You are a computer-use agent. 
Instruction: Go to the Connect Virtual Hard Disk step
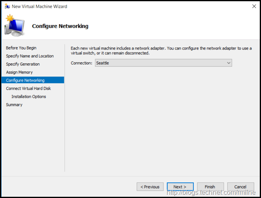29,88
